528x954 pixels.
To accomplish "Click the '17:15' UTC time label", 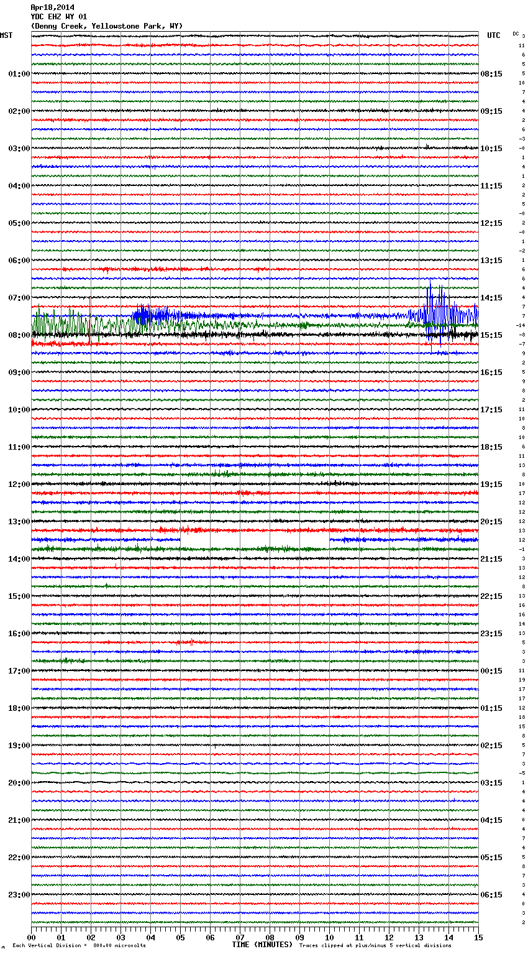I will [491, 410].
